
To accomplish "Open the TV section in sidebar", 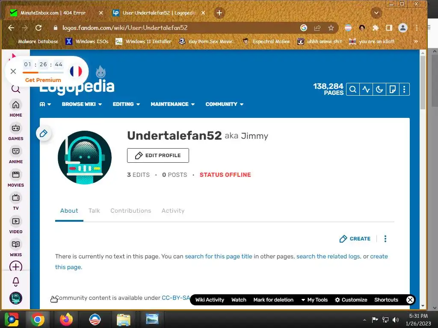I will tap(16, 202).
